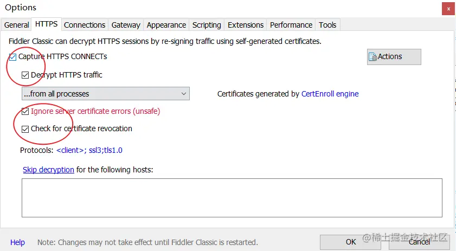Screen dimensions: 456x251
Task: Click the description 'Fiddler Classic can decrypt HTTPS sessions'
Action: tap(165, 41)
